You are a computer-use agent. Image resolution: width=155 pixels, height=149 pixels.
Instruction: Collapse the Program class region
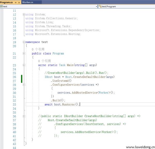click(x=24, y=54)
